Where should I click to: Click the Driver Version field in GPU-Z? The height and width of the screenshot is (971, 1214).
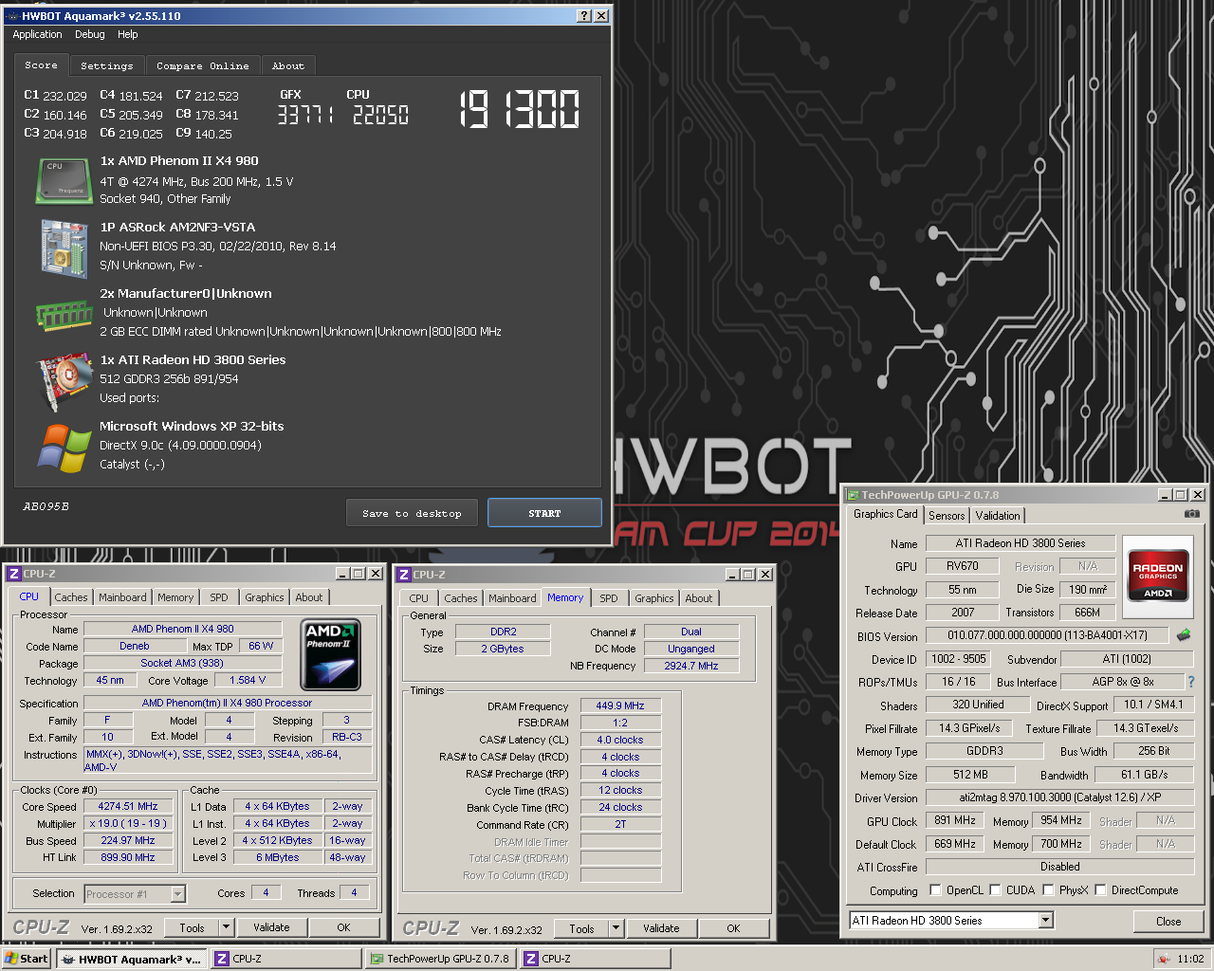pos(1059,797)
